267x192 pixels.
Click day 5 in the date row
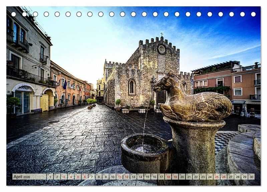[78, 177]
